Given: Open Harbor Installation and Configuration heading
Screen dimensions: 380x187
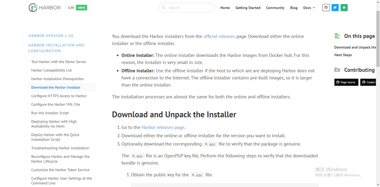Looking at the screenshot, I should click(x=56, y=48).
